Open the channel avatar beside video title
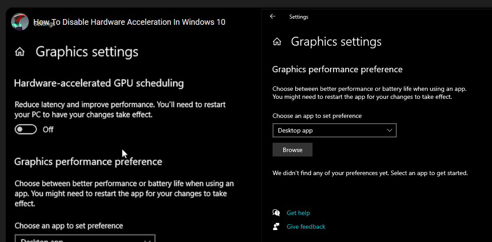The image size is (492, 242). (x=20, y=22)
